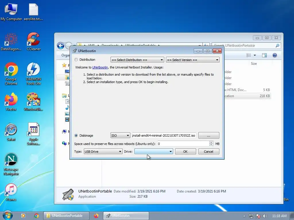The width and height of the screenshot is (294, 220).
Task: Launch Netscape Navigator shortcut
Action: coord(11,164)
